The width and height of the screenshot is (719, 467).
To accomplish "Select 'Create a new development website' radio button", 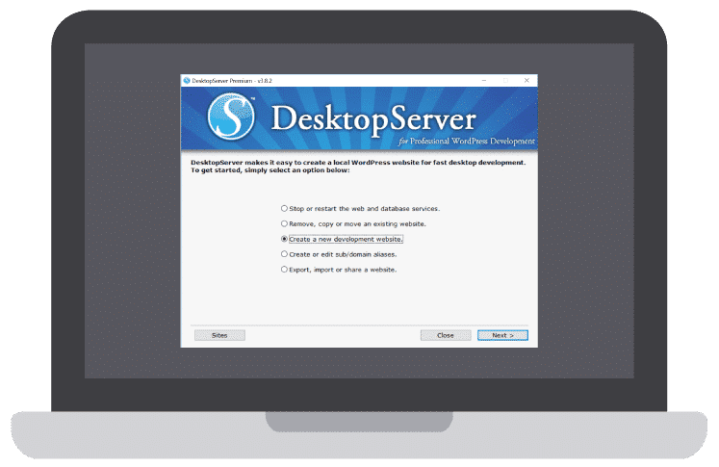I will pyautogui.click(x=284, y=239).
